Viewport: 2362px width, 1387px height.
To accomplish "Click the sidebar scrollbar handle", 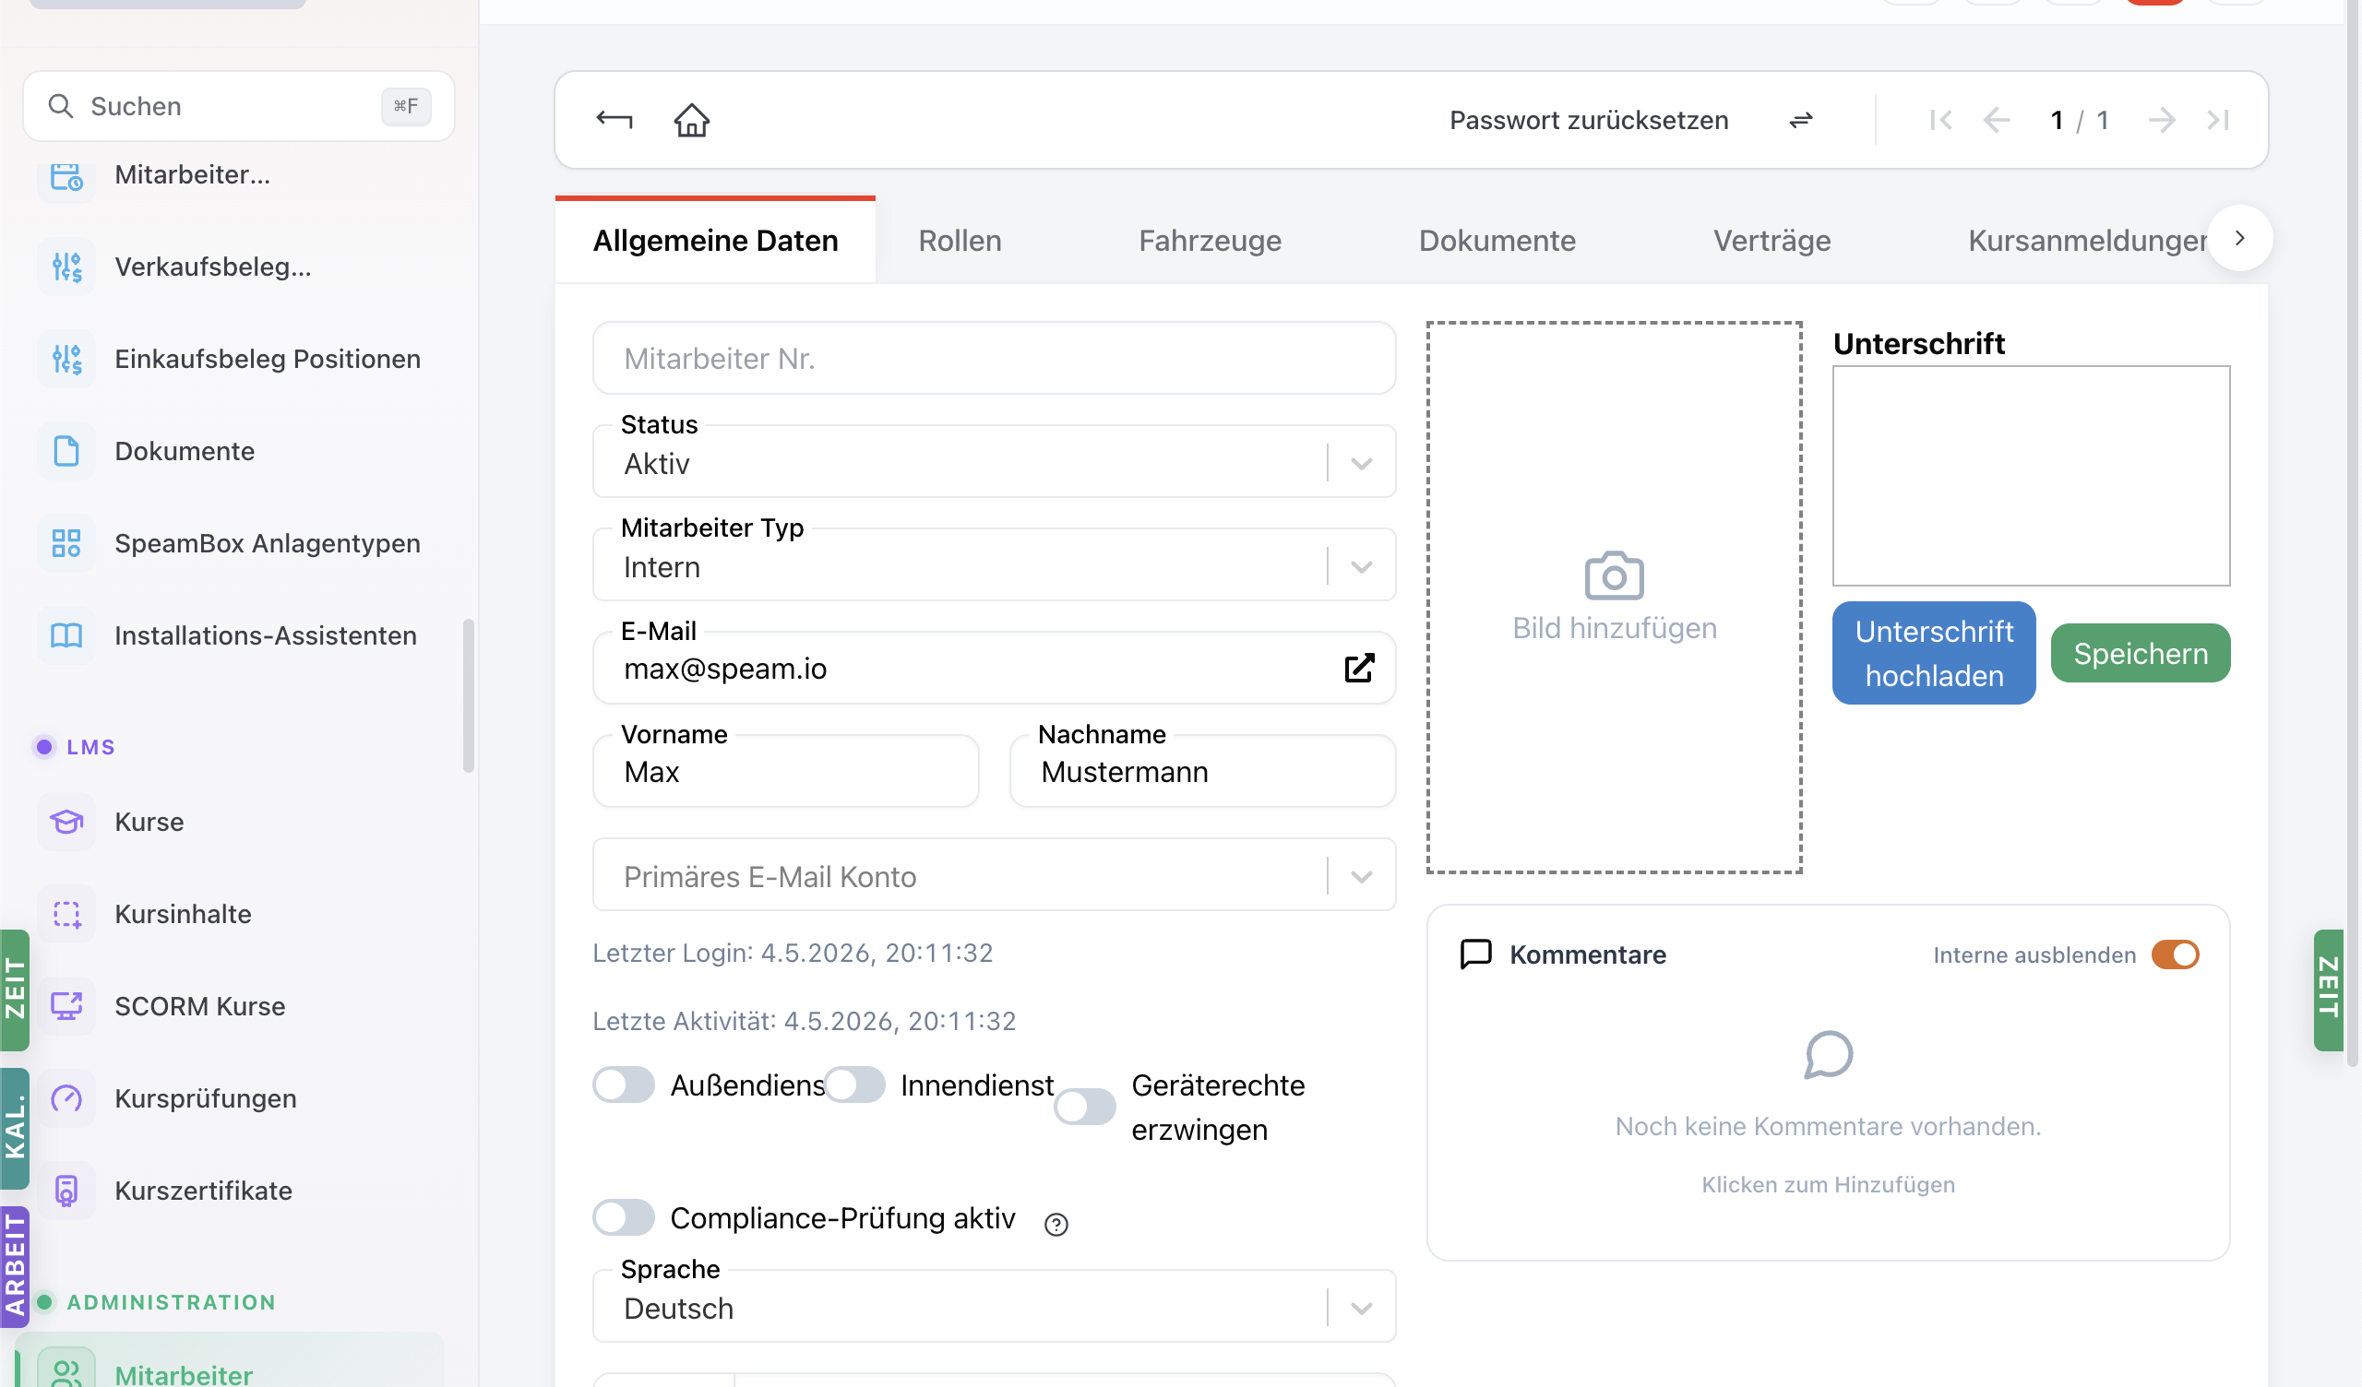I will point(469,696).
